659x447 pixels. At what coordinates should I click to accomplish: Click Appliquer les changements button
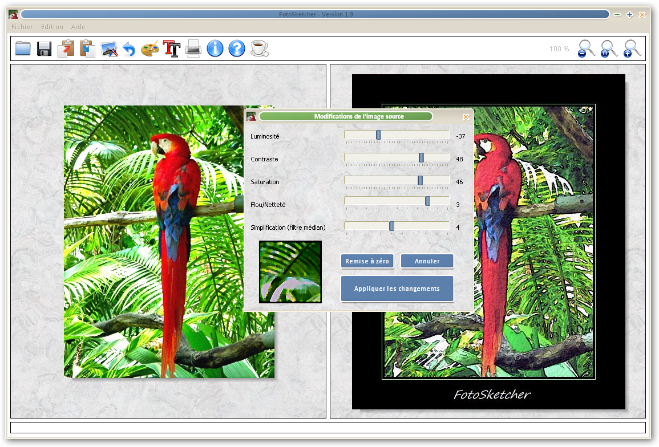(x=397, y=288)
